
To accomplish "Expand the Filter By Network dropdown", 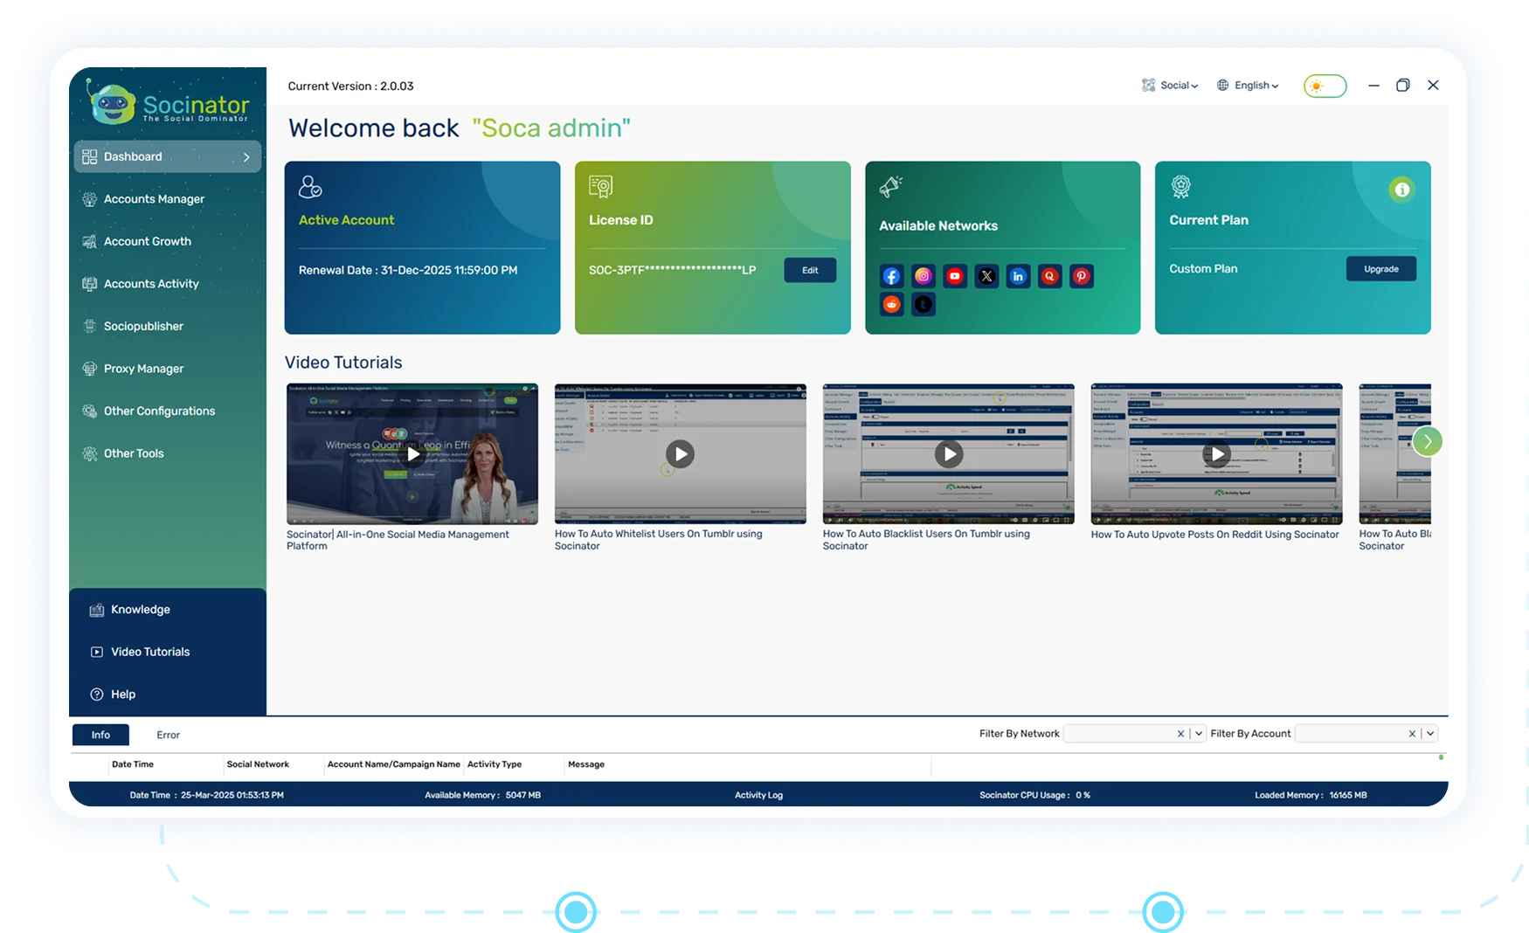I will coord(1199,734).
